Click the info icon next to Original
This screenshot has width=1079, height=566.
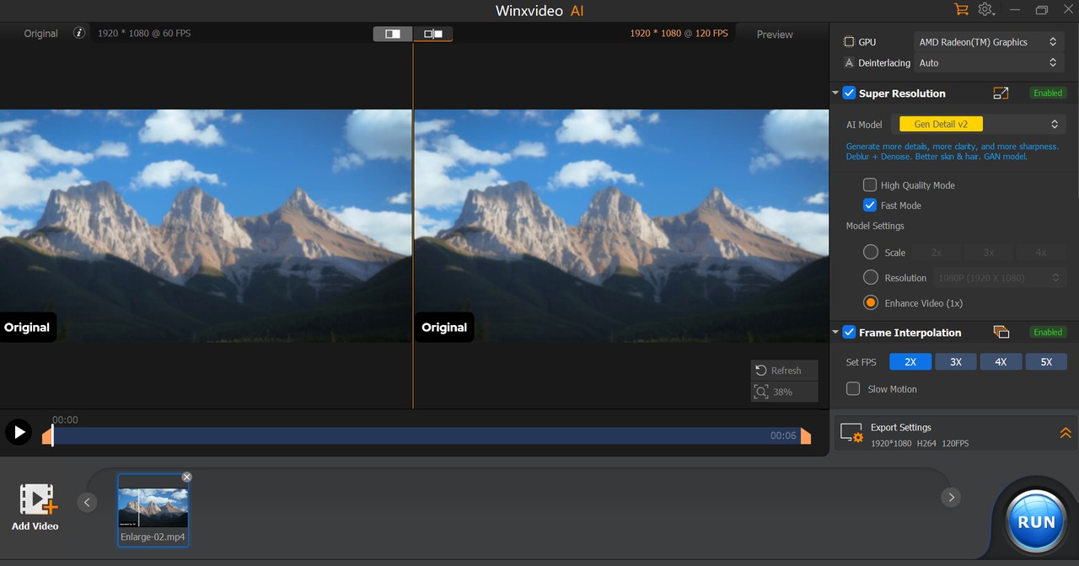click(79, 34)
